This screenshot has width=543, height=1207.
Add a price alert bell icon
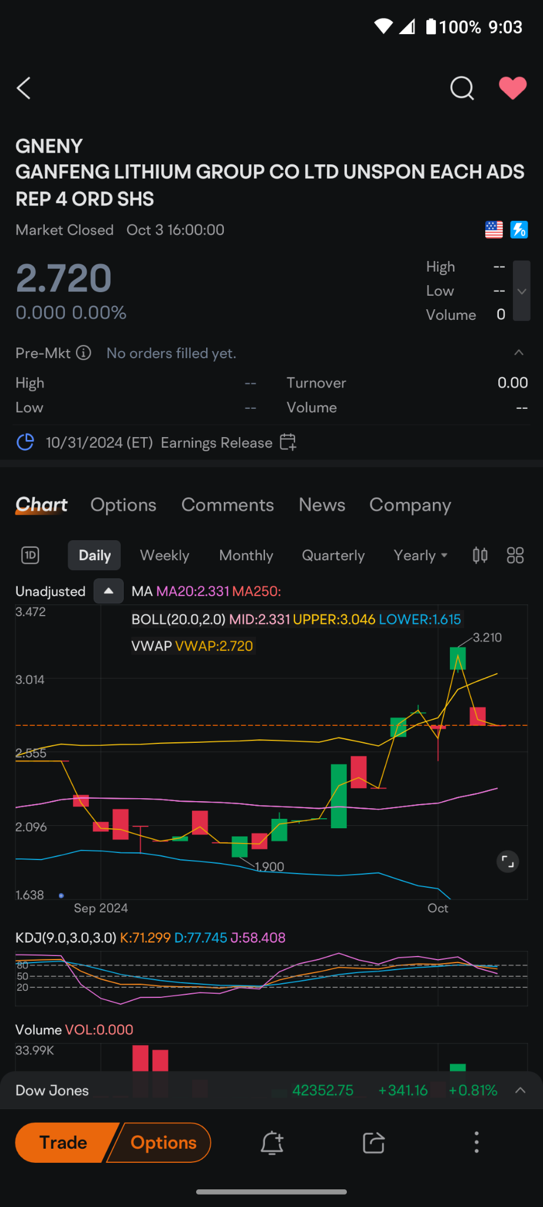pos(272,1143)
